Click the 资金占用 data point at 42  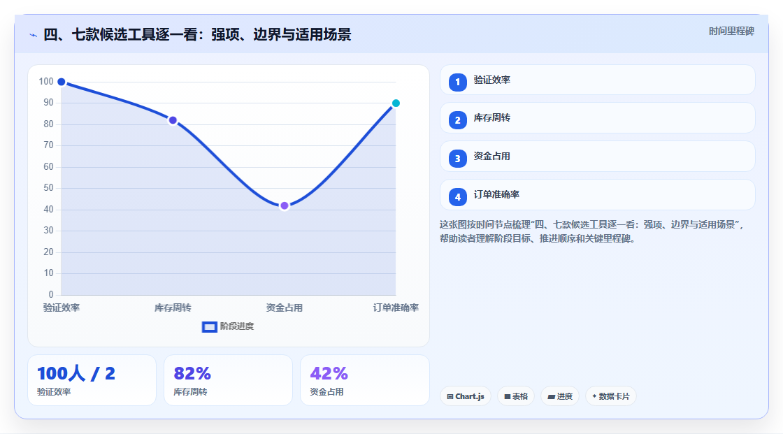(x=284, y=205)
